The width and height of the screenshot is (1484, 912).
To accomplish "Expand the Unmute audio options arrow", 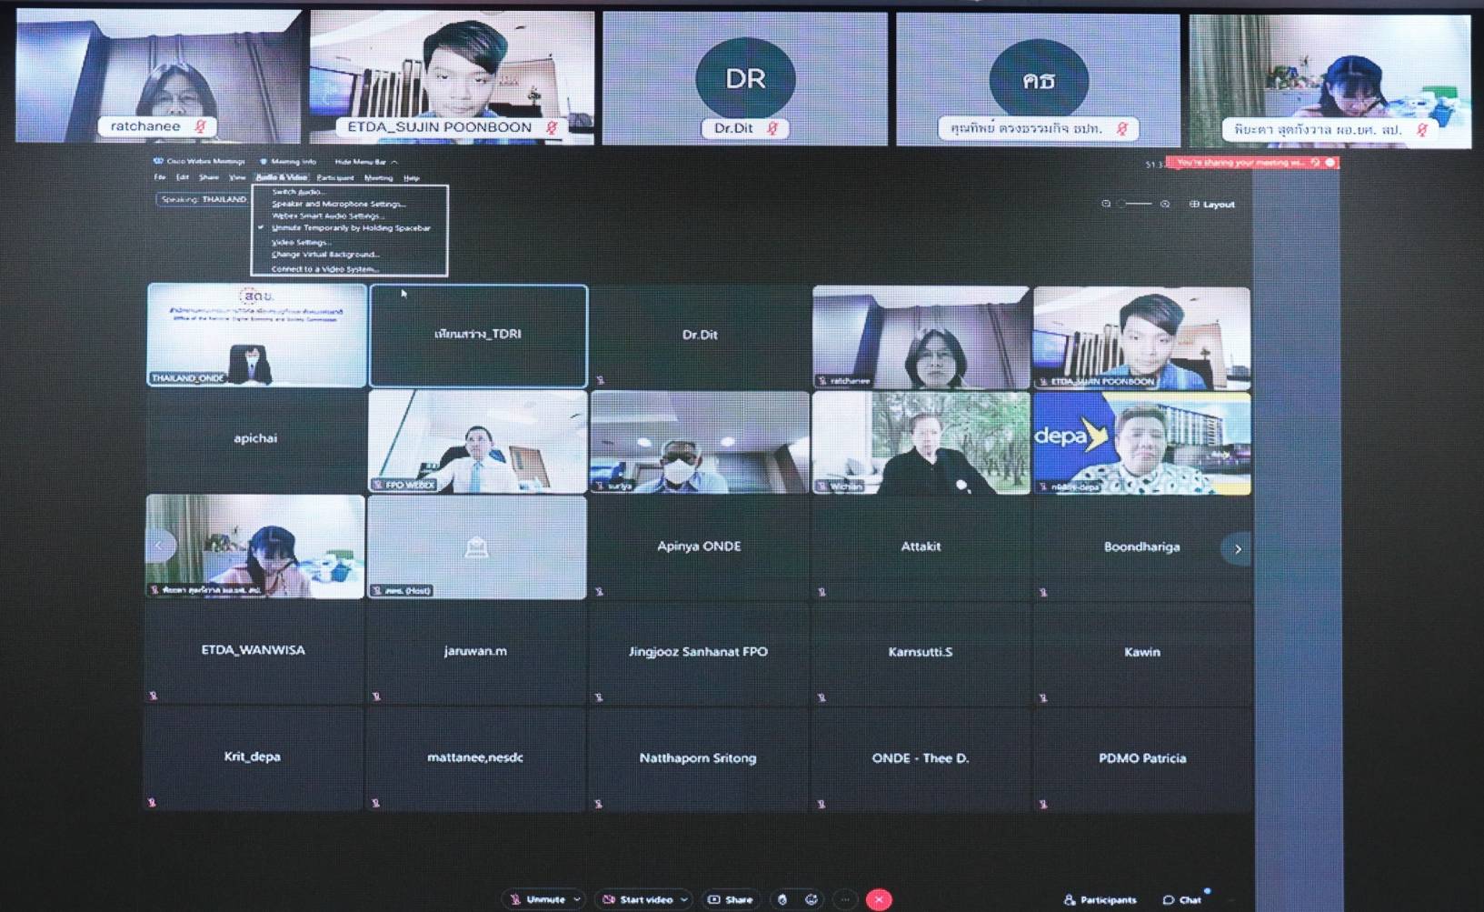I will (577, 899).
